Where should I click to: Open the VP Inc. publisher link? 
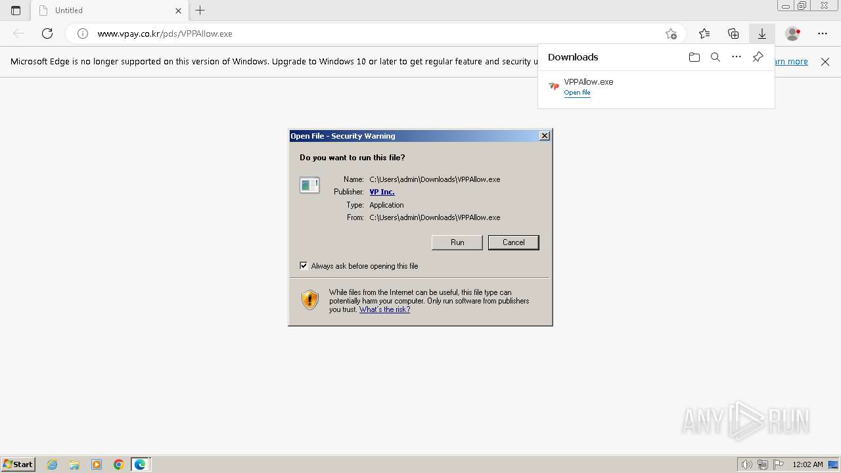(x=382, y=192)
